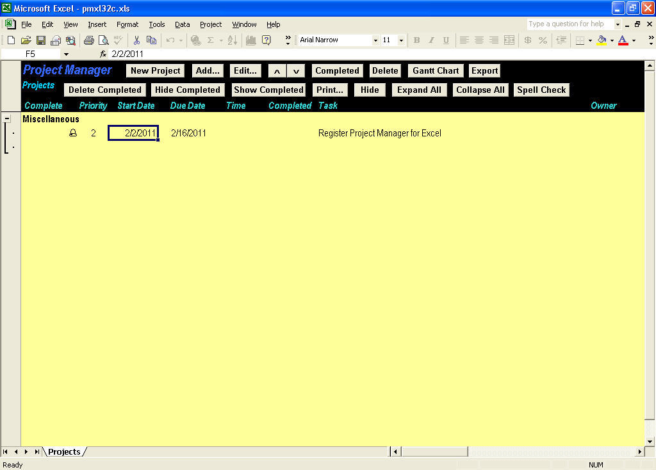Open the font name dropdown
Image resolution: width=656 pixels, height=470 pixels.
pyautogui.click(x=375, y=40)
